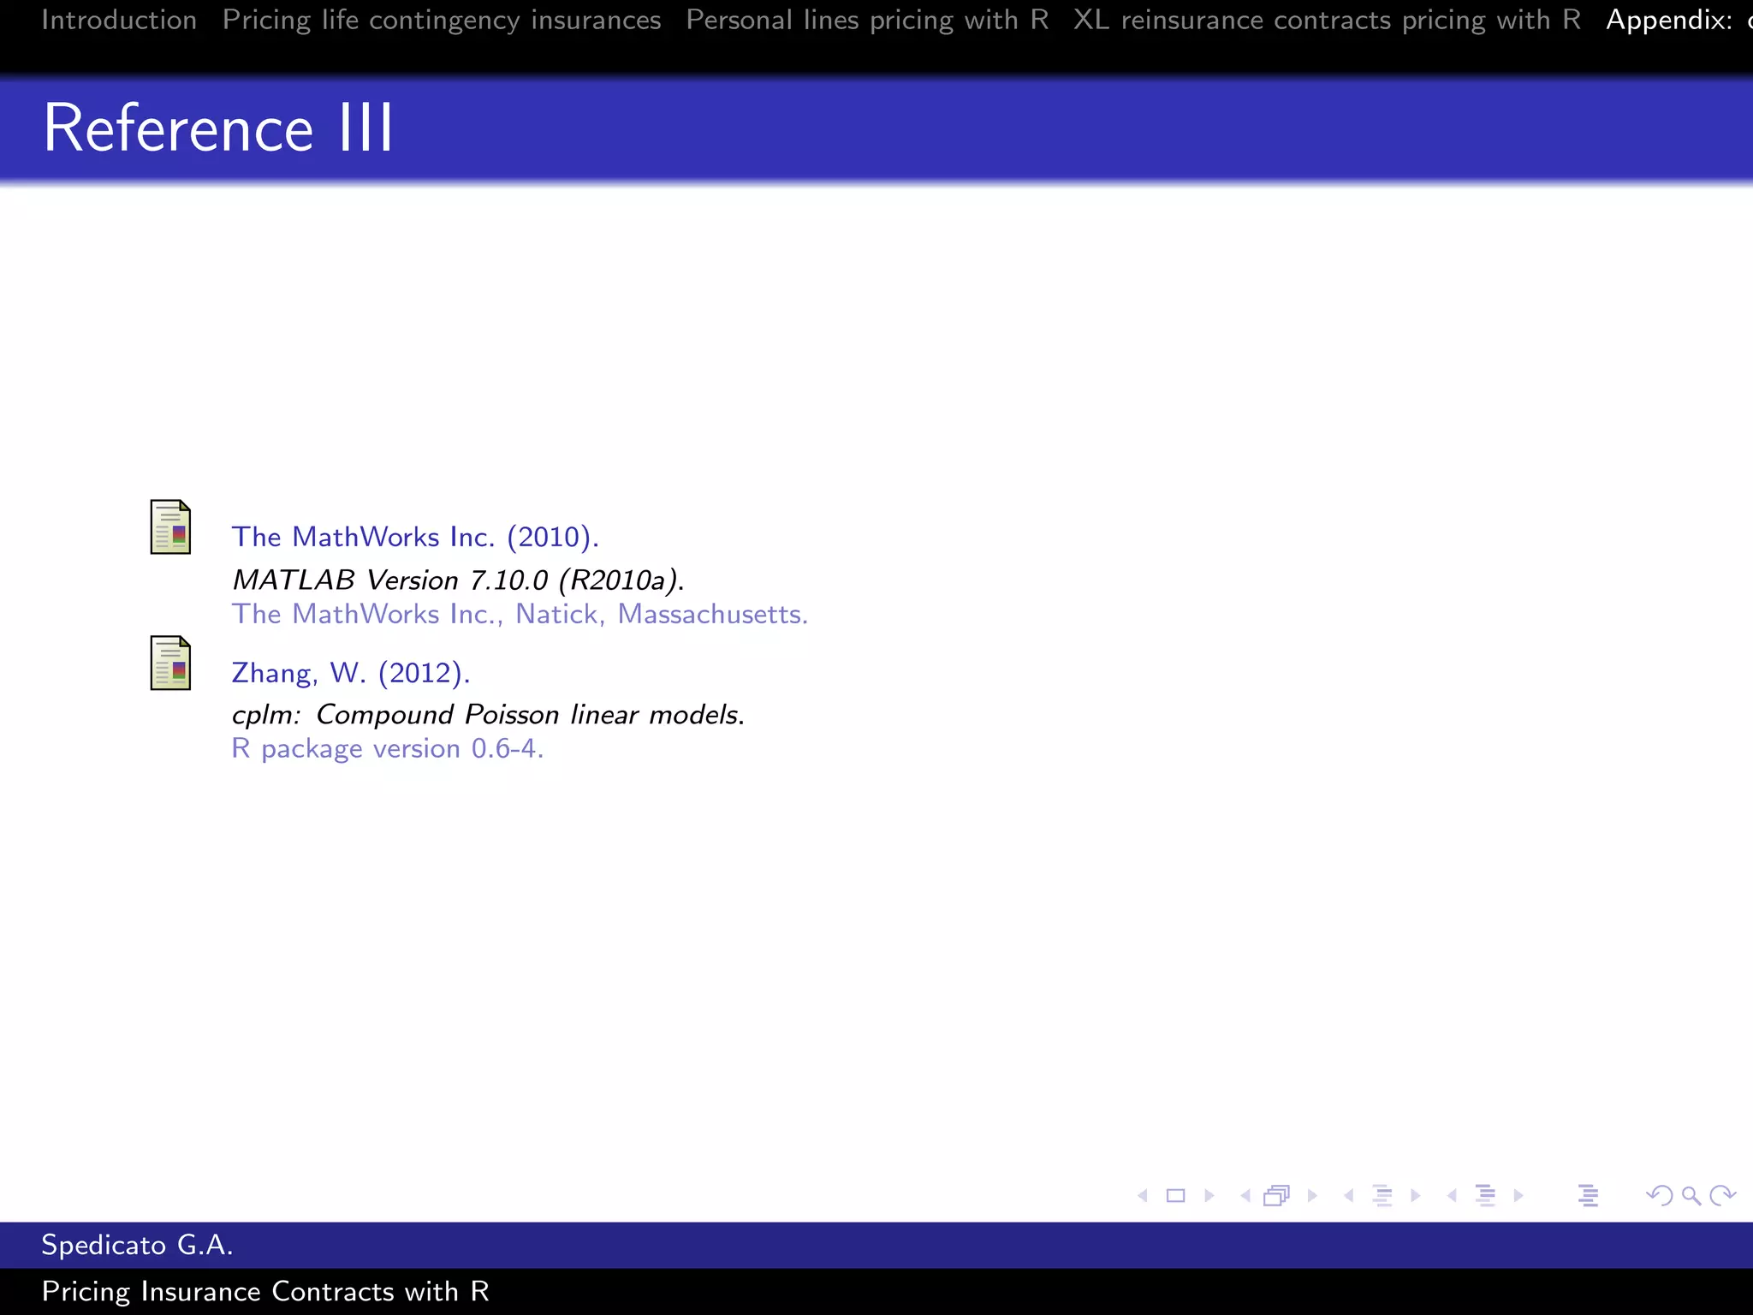Click 'The MathWorks Inc., Natick, Massachusetts.' line
This screenshot has width=1753, height=1315.
[520, 614]
